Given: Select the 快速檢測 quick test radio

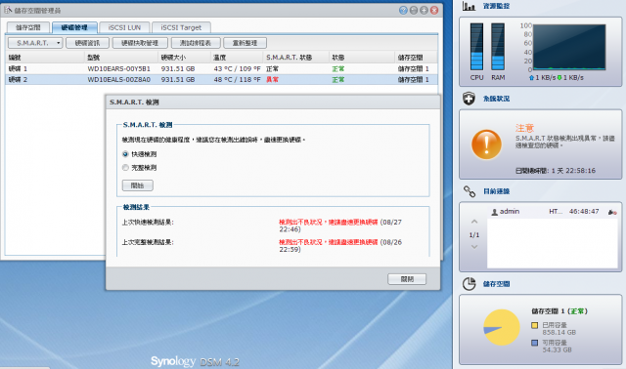Looking at the screenshot, I should [x=125, y=154].
